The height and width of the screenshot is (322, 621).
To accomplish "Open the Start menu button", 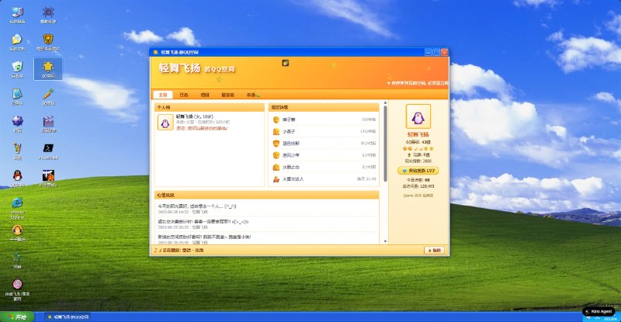I will click(x=17, y=317).
